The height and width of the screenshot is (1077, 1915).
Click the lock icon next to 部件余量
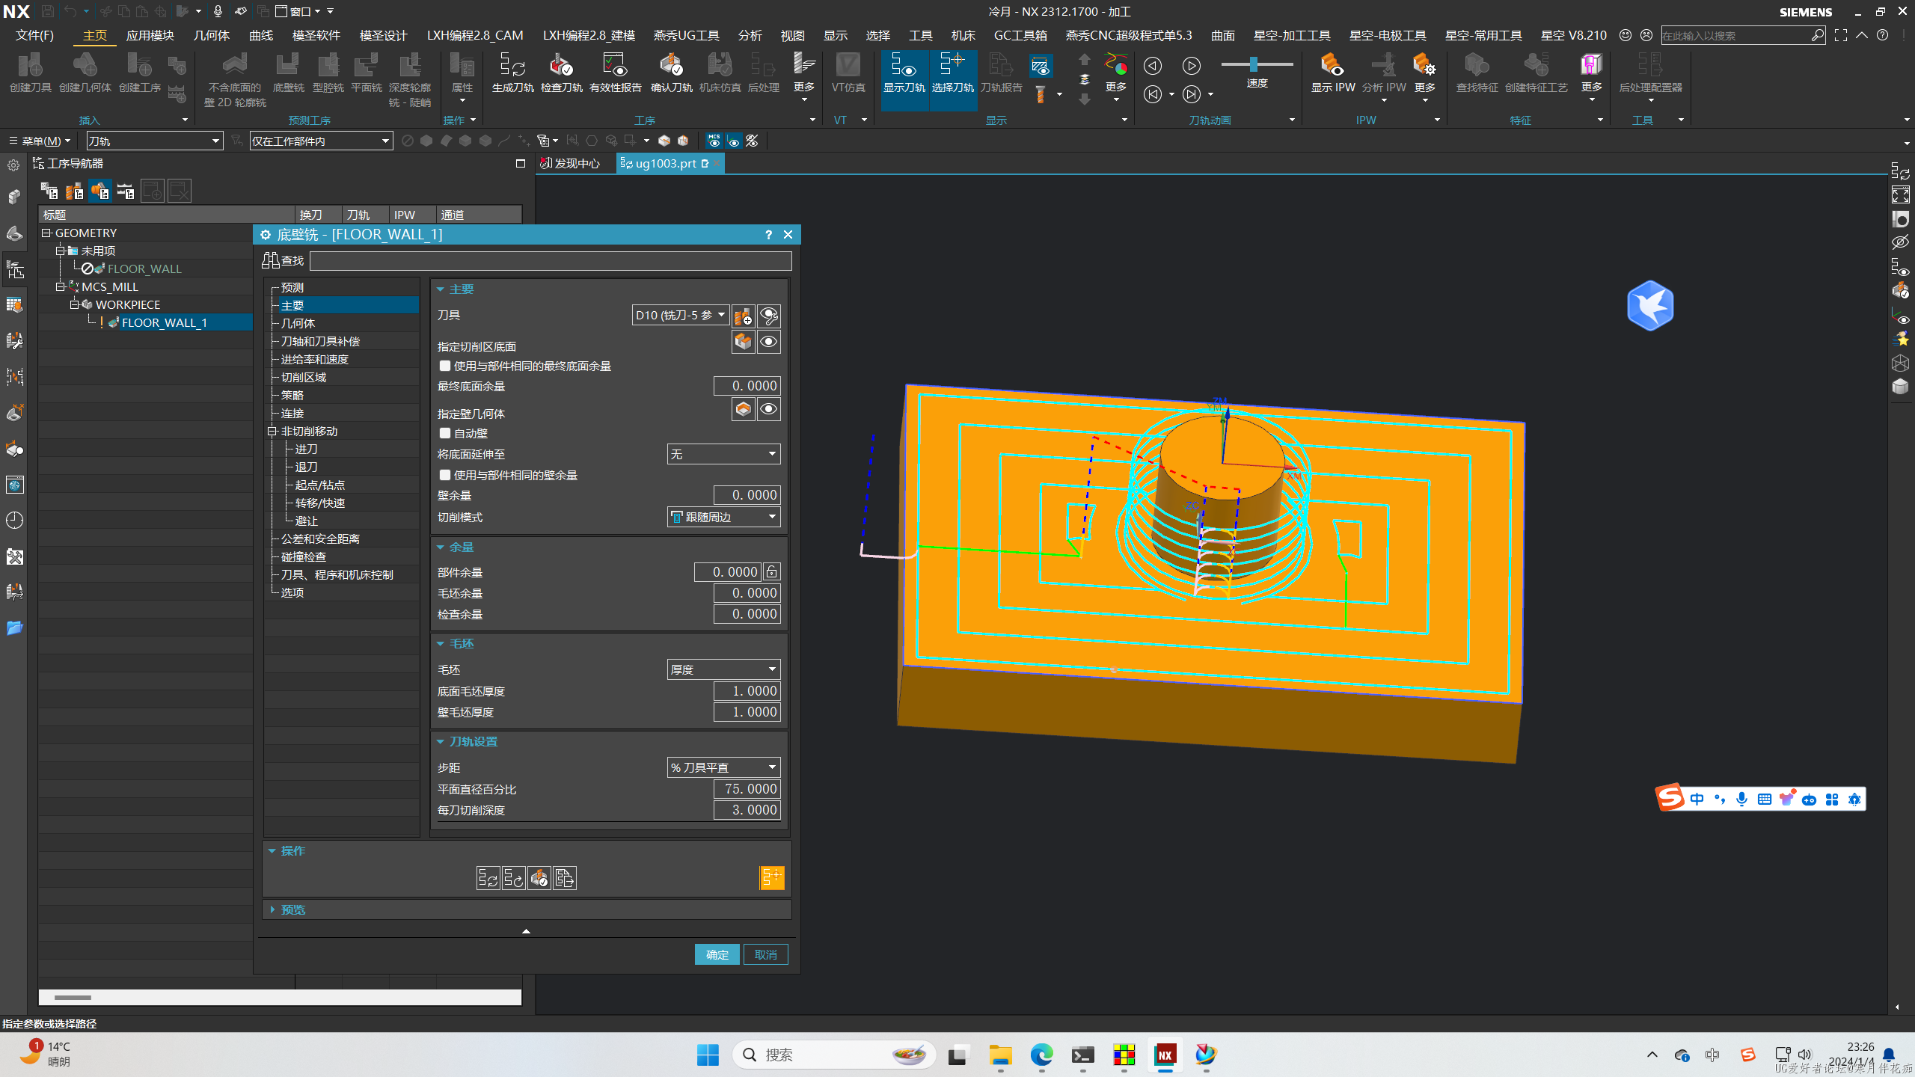click(x=771, y=572)
